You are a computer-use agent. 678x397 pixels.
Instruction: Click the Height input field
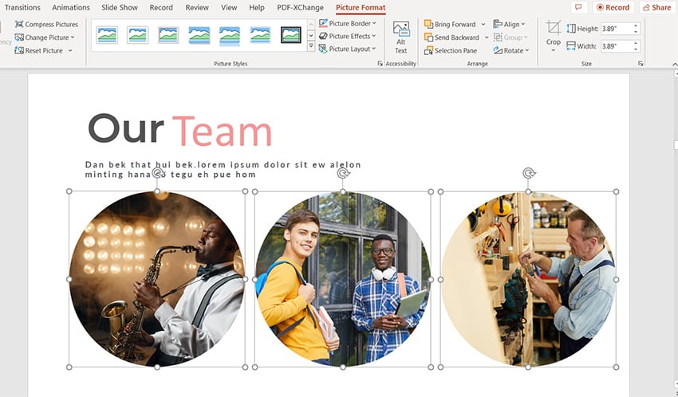[617, 29]
